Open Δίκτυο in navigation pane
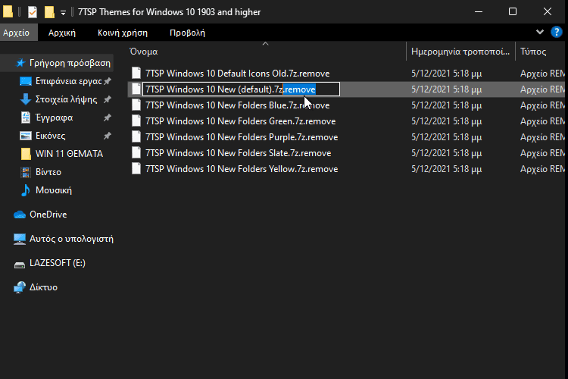 click(43, 287)
